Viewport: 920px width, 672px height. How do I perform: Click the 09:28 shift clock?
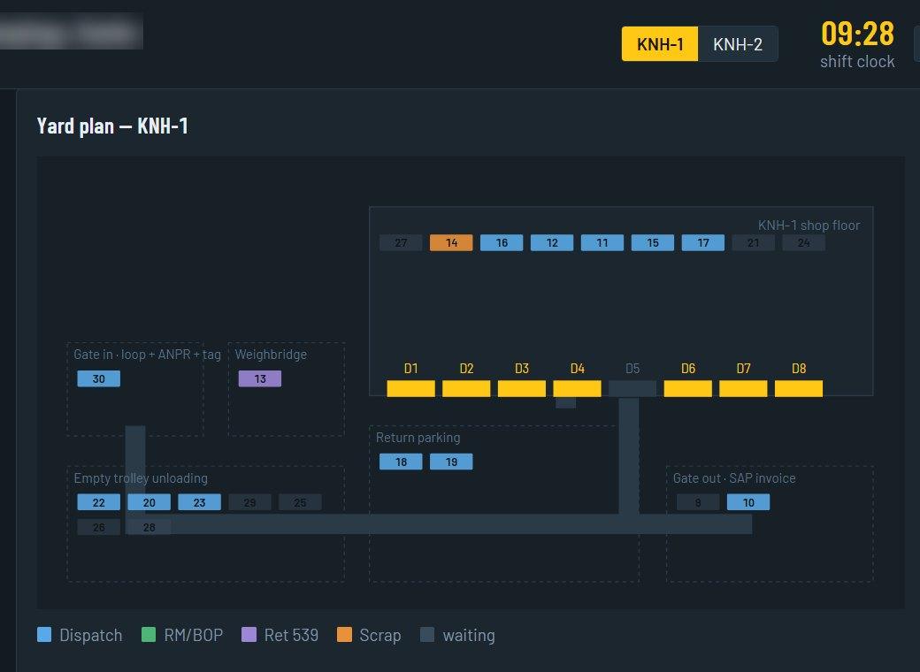pyautogui.click(x=857, y=34)
